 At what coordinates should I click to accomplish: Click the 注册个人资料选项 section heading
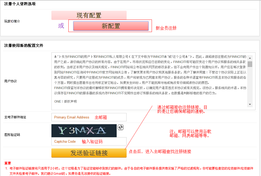(20, 4)
